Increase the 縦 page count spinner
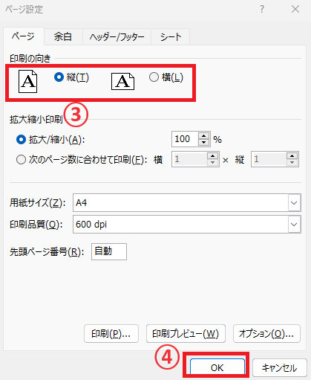 tap(292, 156)
